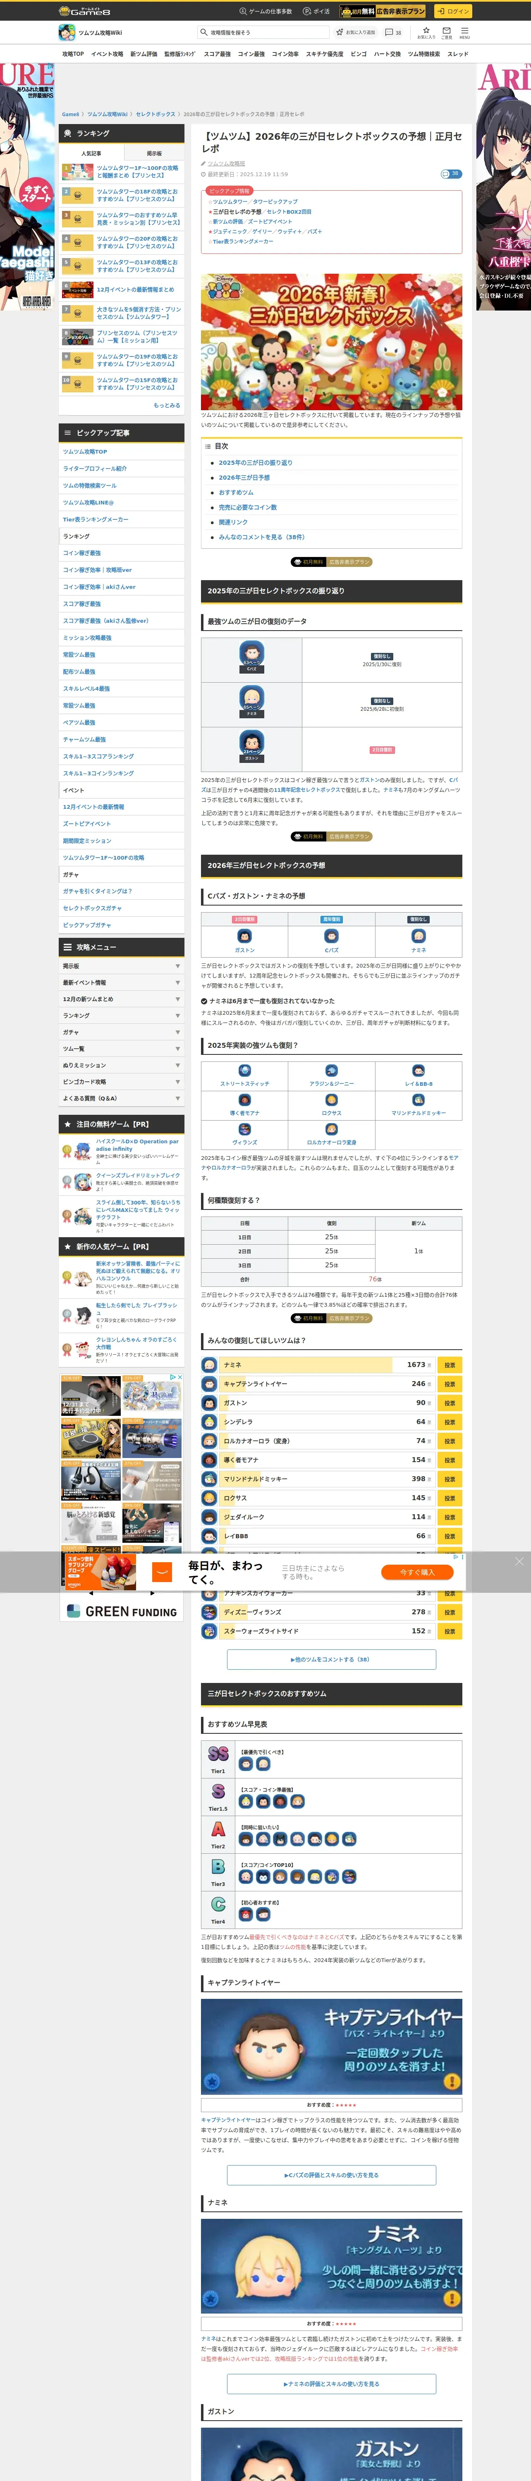Open the 攻略TOP nav item

click(x=73, y=54)
